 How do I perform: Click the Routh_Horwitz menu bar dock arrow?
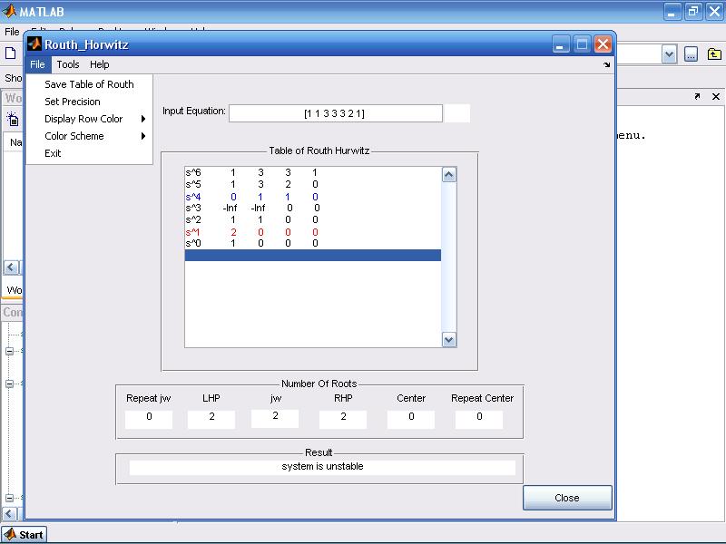click(606, 64)
